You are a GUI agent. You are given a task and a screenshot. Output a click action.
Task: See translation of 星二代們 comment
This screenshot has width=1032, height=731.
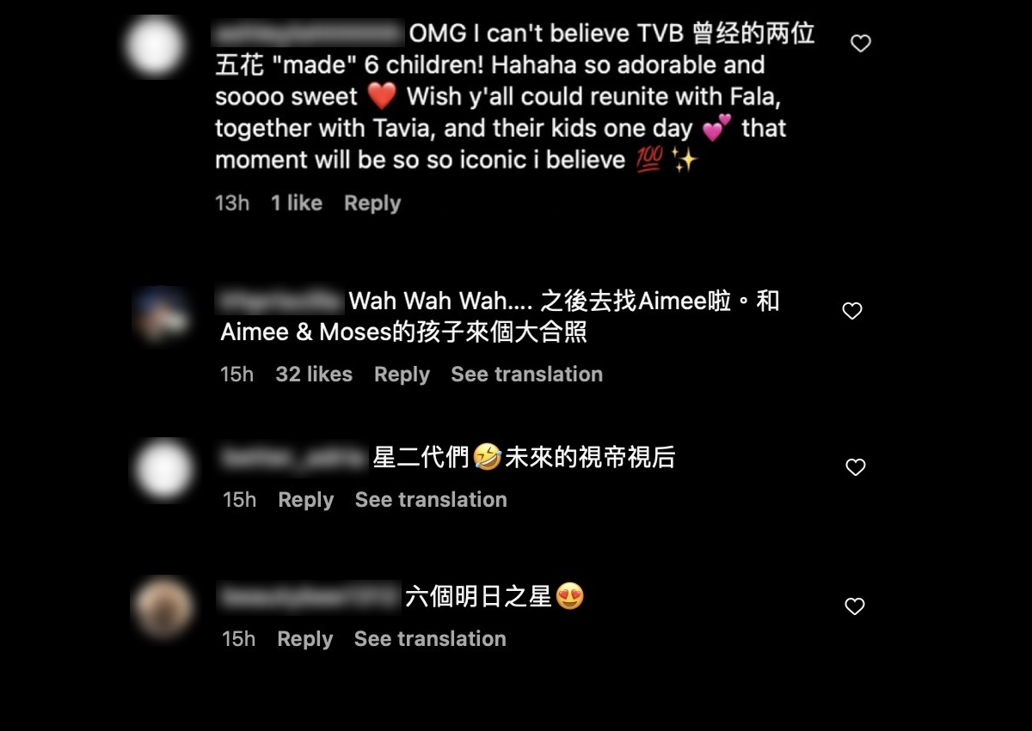[431, 500]
